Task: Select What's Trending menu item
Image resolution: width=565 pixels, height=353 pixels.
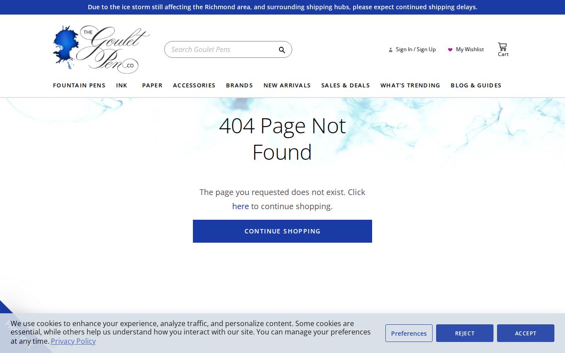Action: coord(410,85)
